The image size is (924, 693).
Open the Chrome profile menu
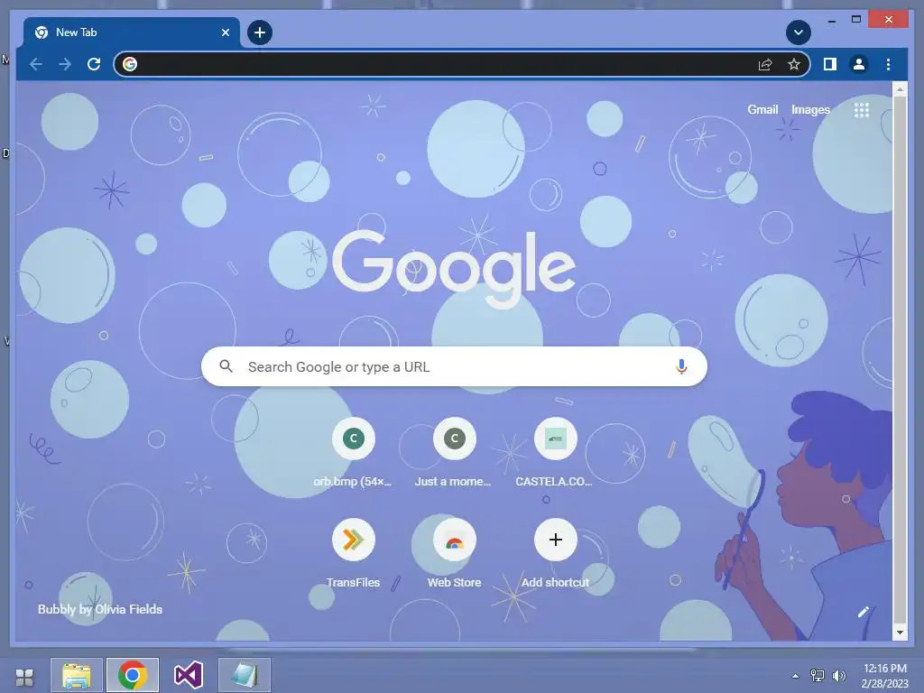pyautogui.click(x=859, y=64)
